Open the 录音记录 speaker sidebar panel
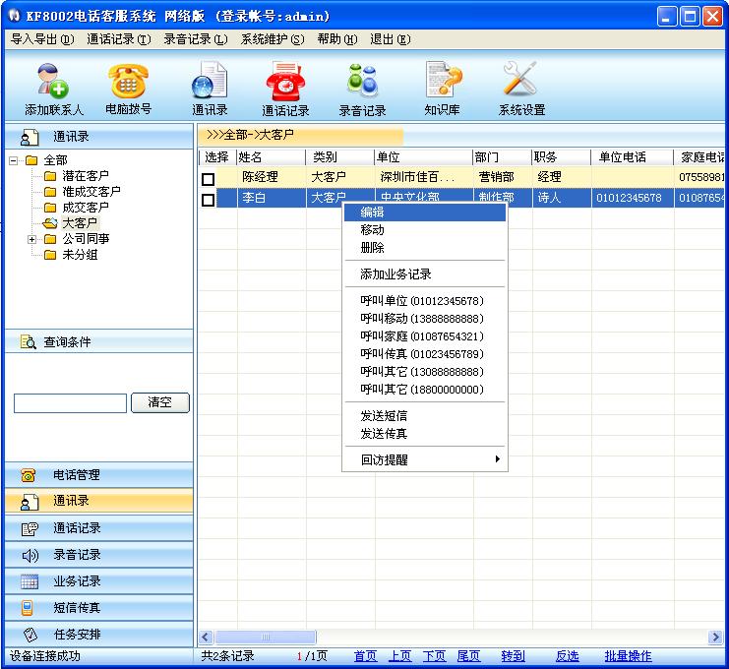The width and height of the screenshot is (729, 669). (99, 555)
